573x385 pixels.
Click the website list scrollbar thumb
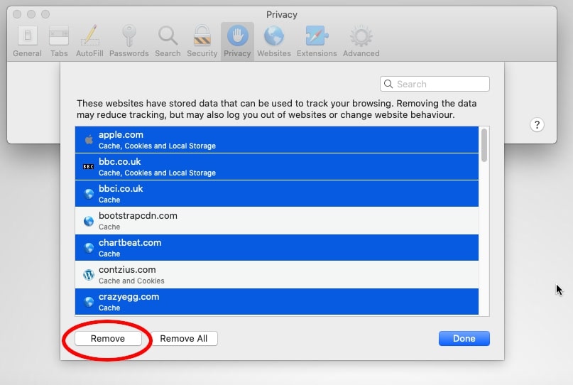[x=484, y=145]
